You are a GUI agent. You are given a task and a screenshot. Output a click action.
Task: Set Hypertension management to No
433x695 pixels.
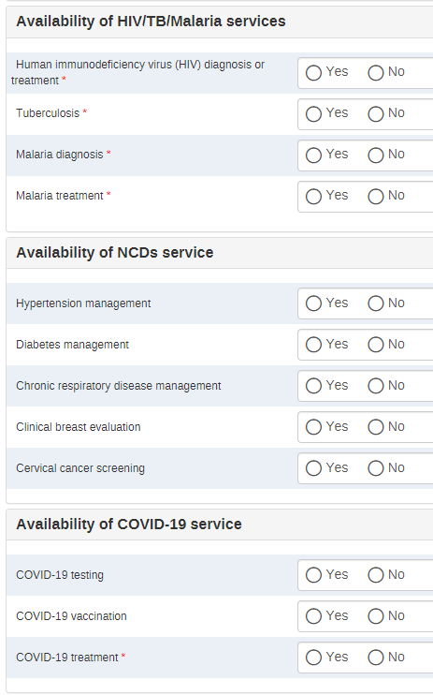pyautogui.click(x=375, y=304)
